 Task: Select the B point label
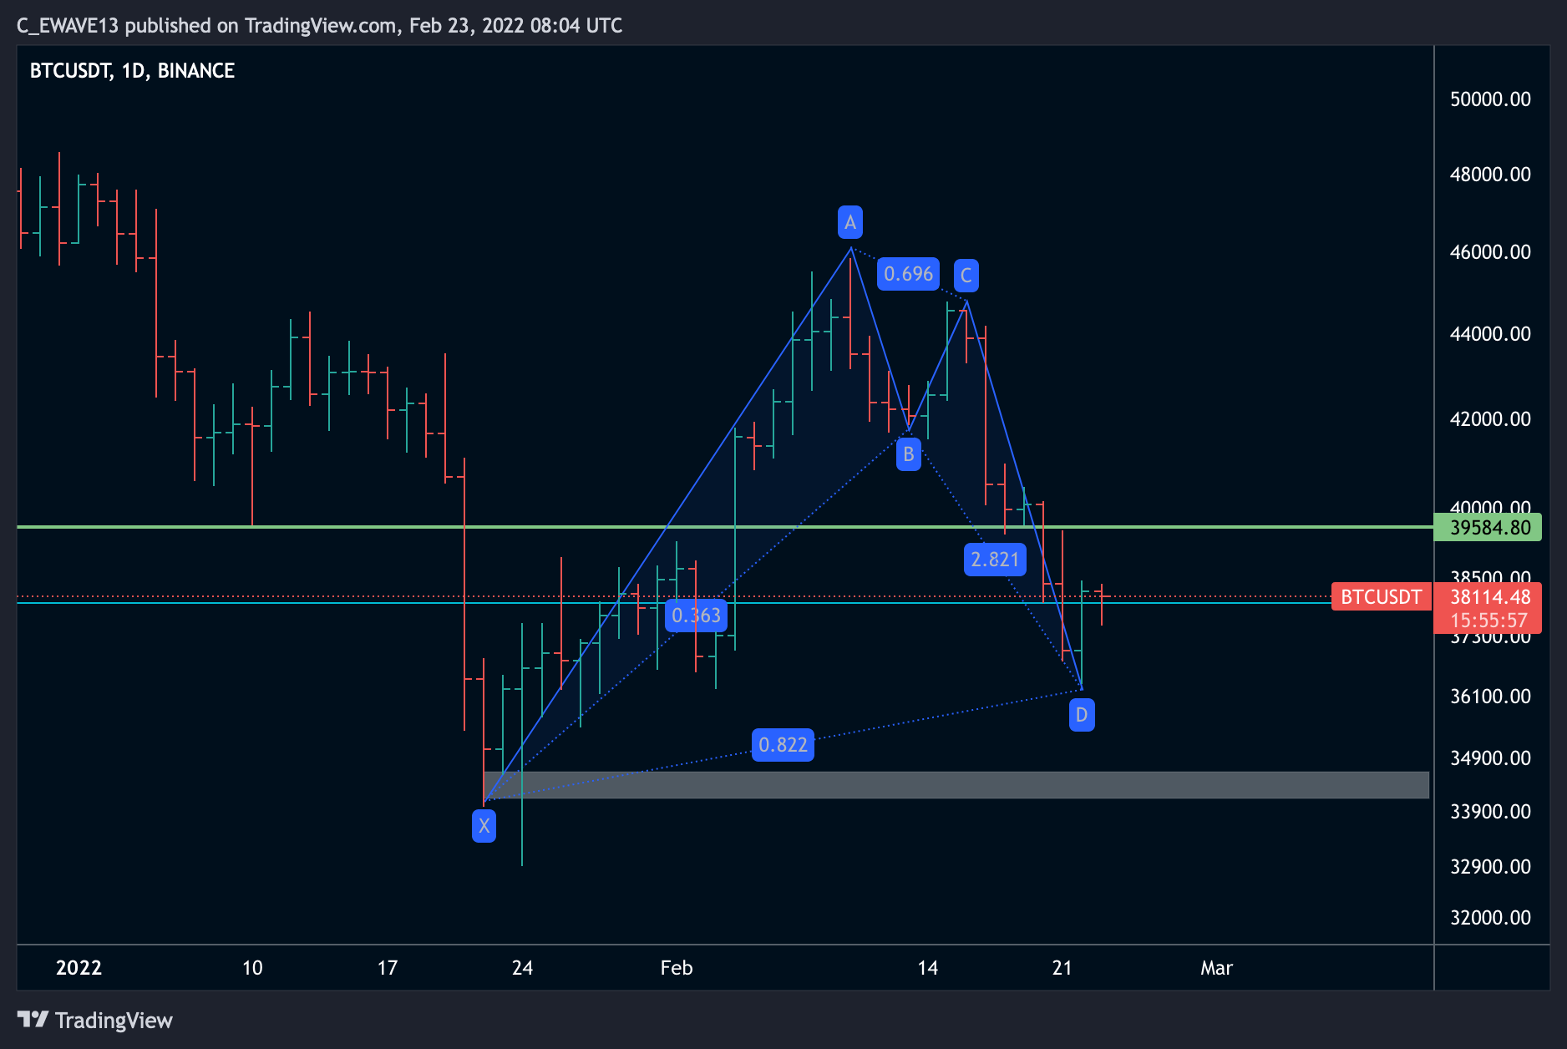tap(909, 454)
